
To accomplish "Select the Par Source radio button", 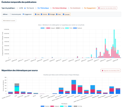I will click(x=25, y=8).
